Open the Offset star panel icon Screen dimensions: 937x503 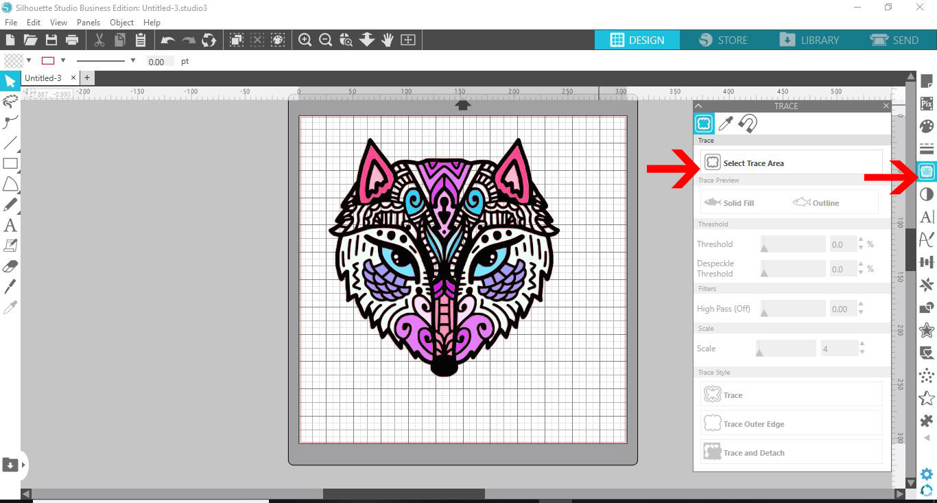(x=927, y=330)
